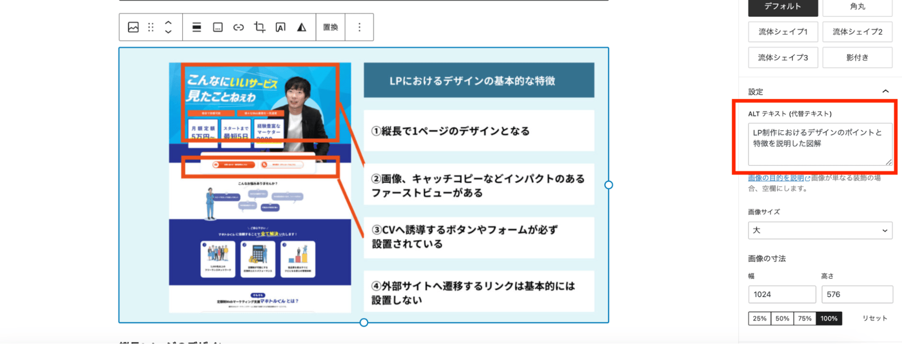Choose 流体シェイプ2 style
This screenshot has height=344, width=902.
857,32
